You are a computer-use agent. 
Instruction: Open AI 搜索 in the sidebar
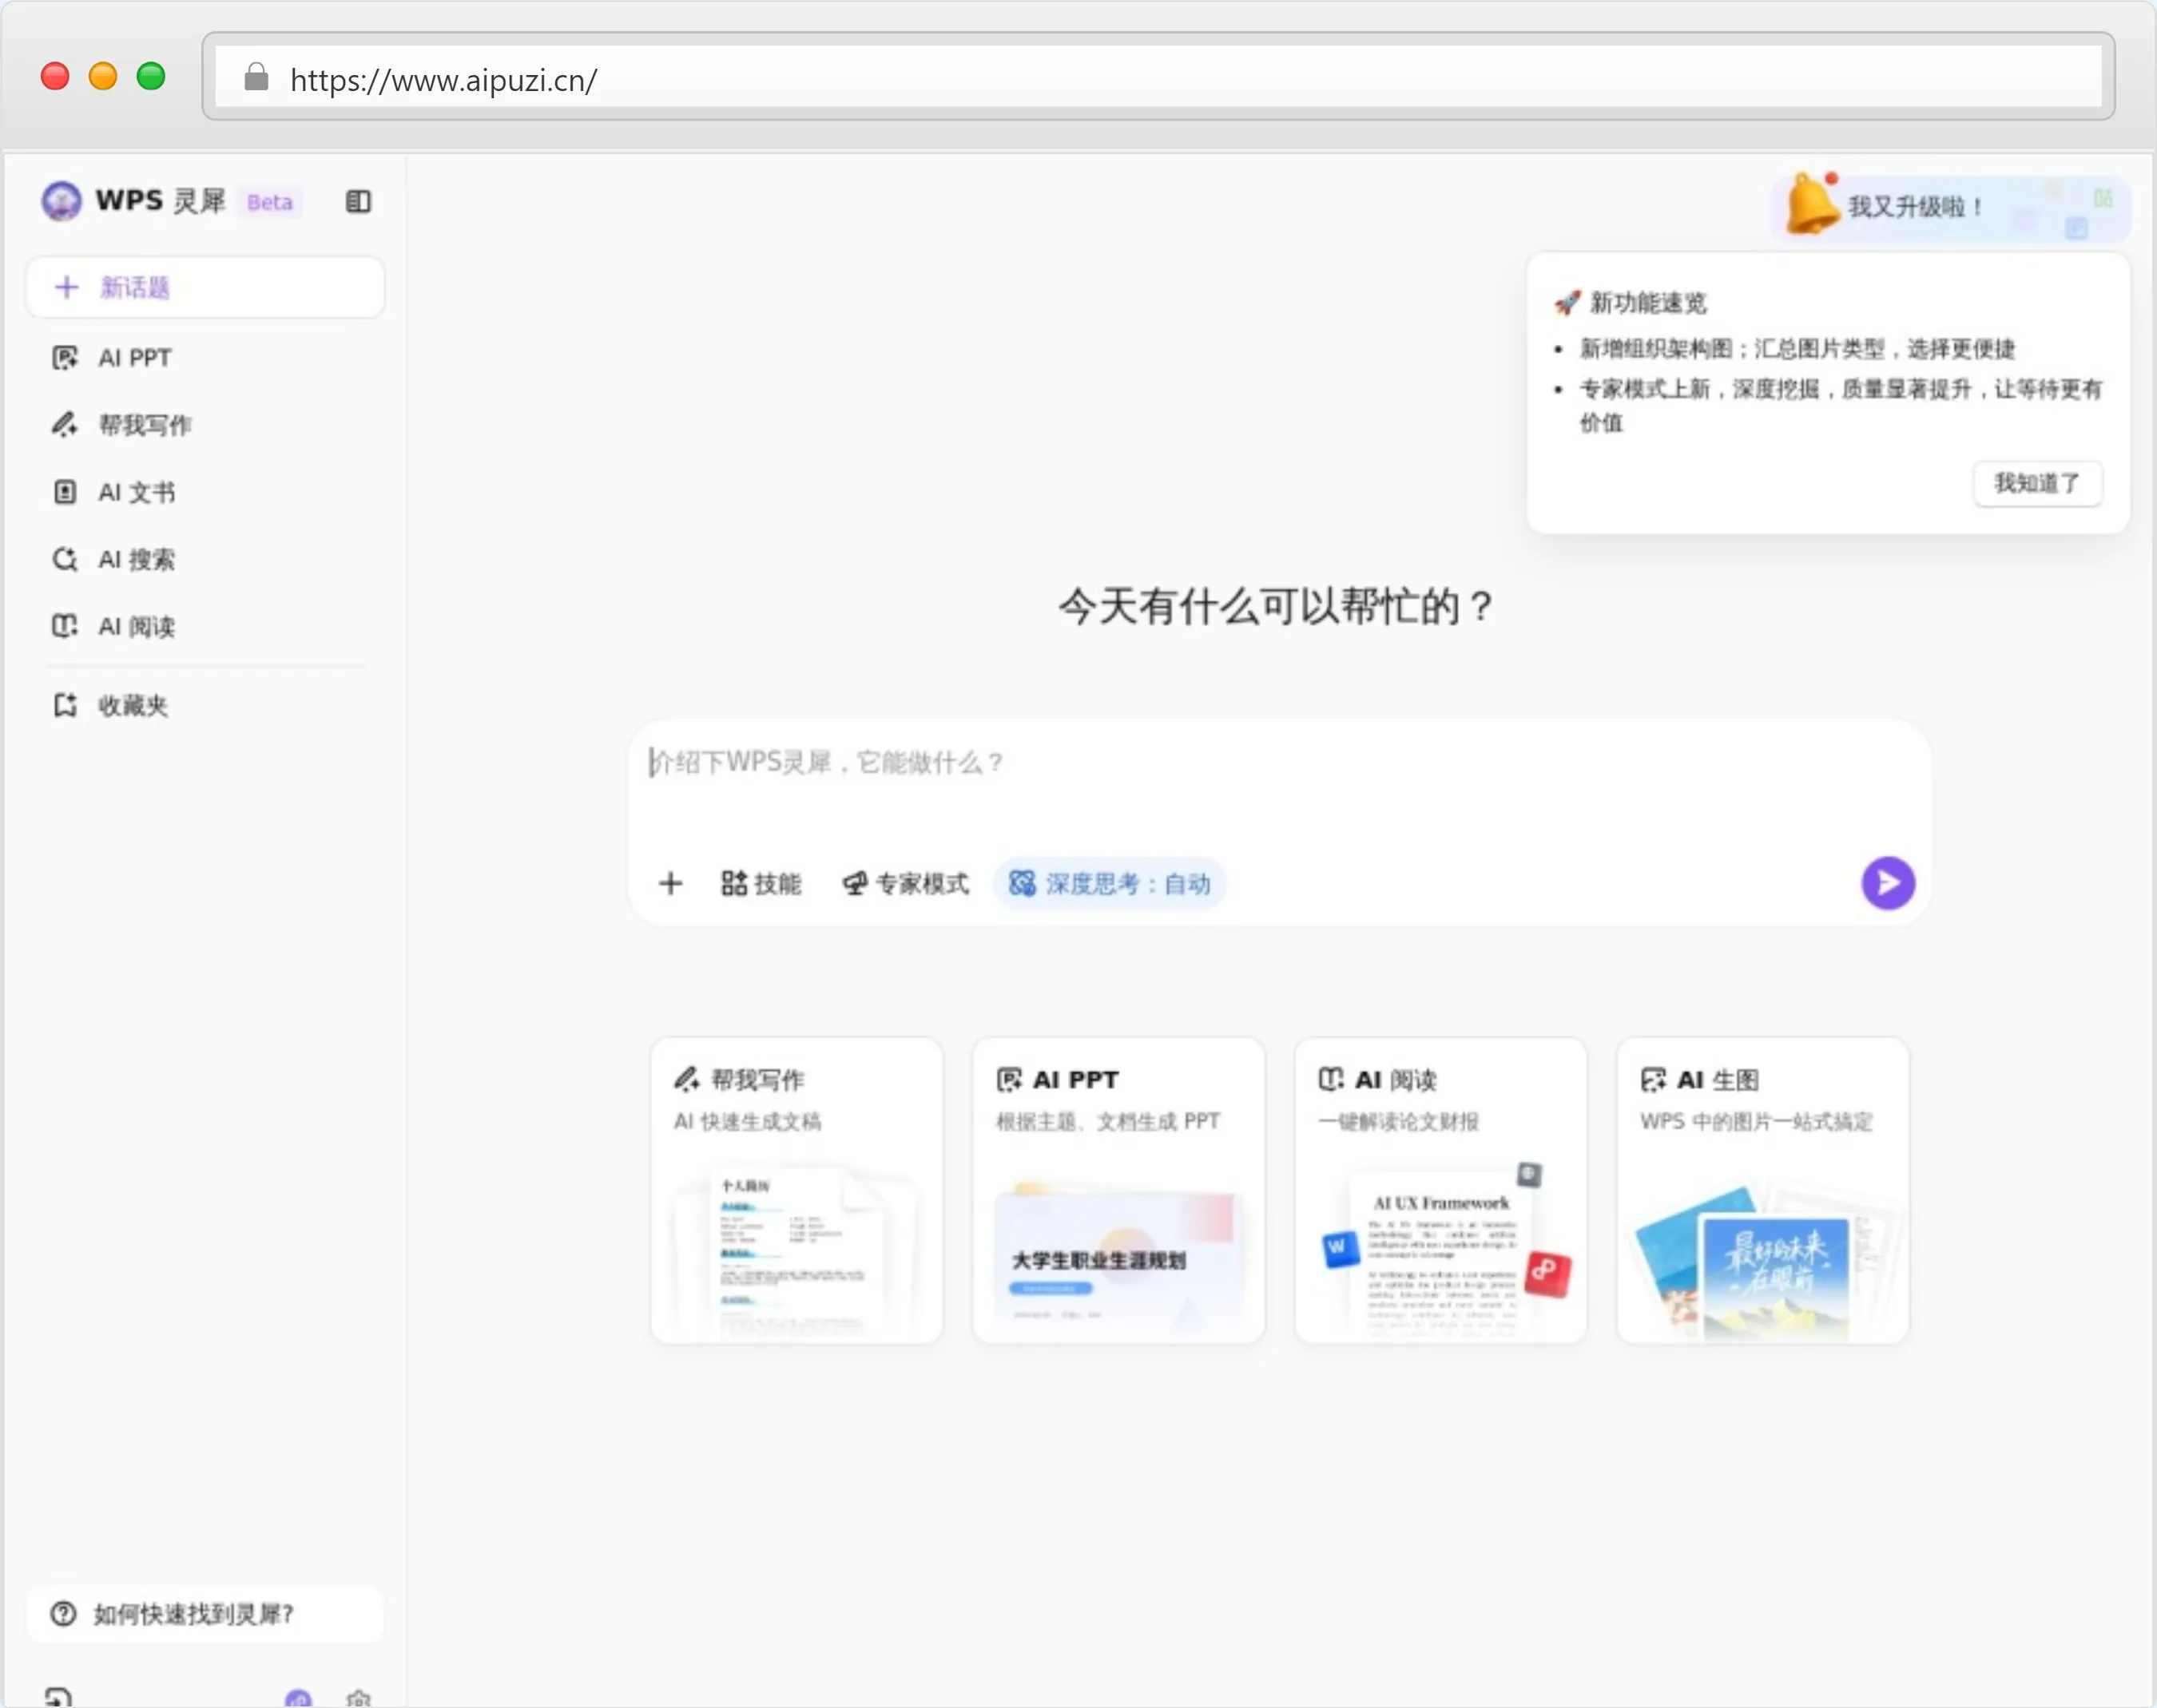[205, 558]
